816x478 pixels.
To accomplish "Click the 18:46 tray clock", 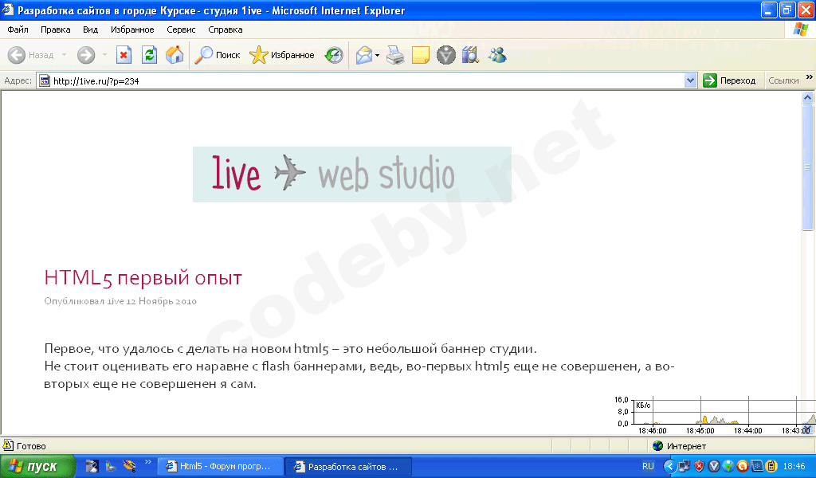I will 794,466.
